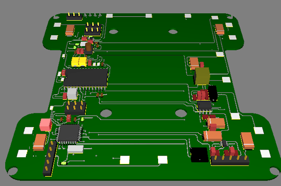Click the olive-colored block component on the right
Image resolution: width=281 pixels, height=186 pixels.
pos(202,76)
